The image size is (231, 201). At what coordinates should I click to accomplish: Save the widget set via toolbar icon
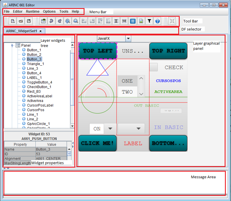[29, 21]
